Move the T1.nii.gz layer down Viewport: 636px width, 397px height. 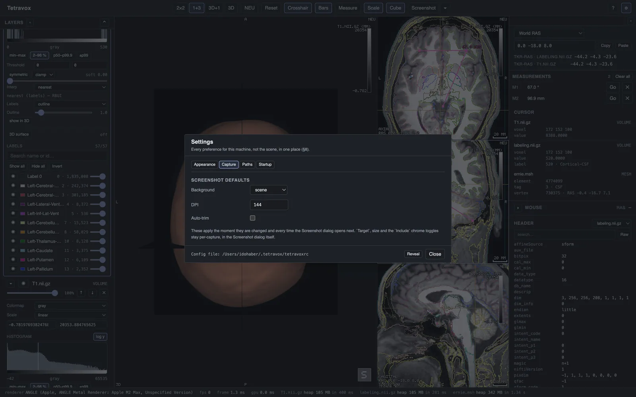tap(93, 293)
